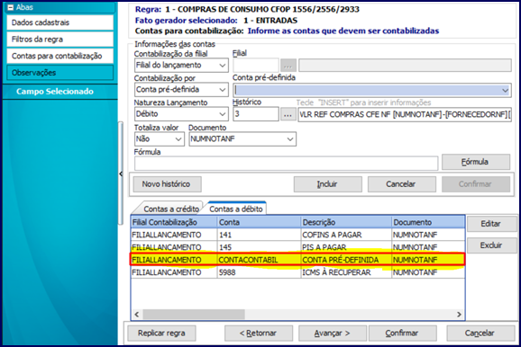Click the Fórmula button
521x347 pixels.
pos(476,162)
